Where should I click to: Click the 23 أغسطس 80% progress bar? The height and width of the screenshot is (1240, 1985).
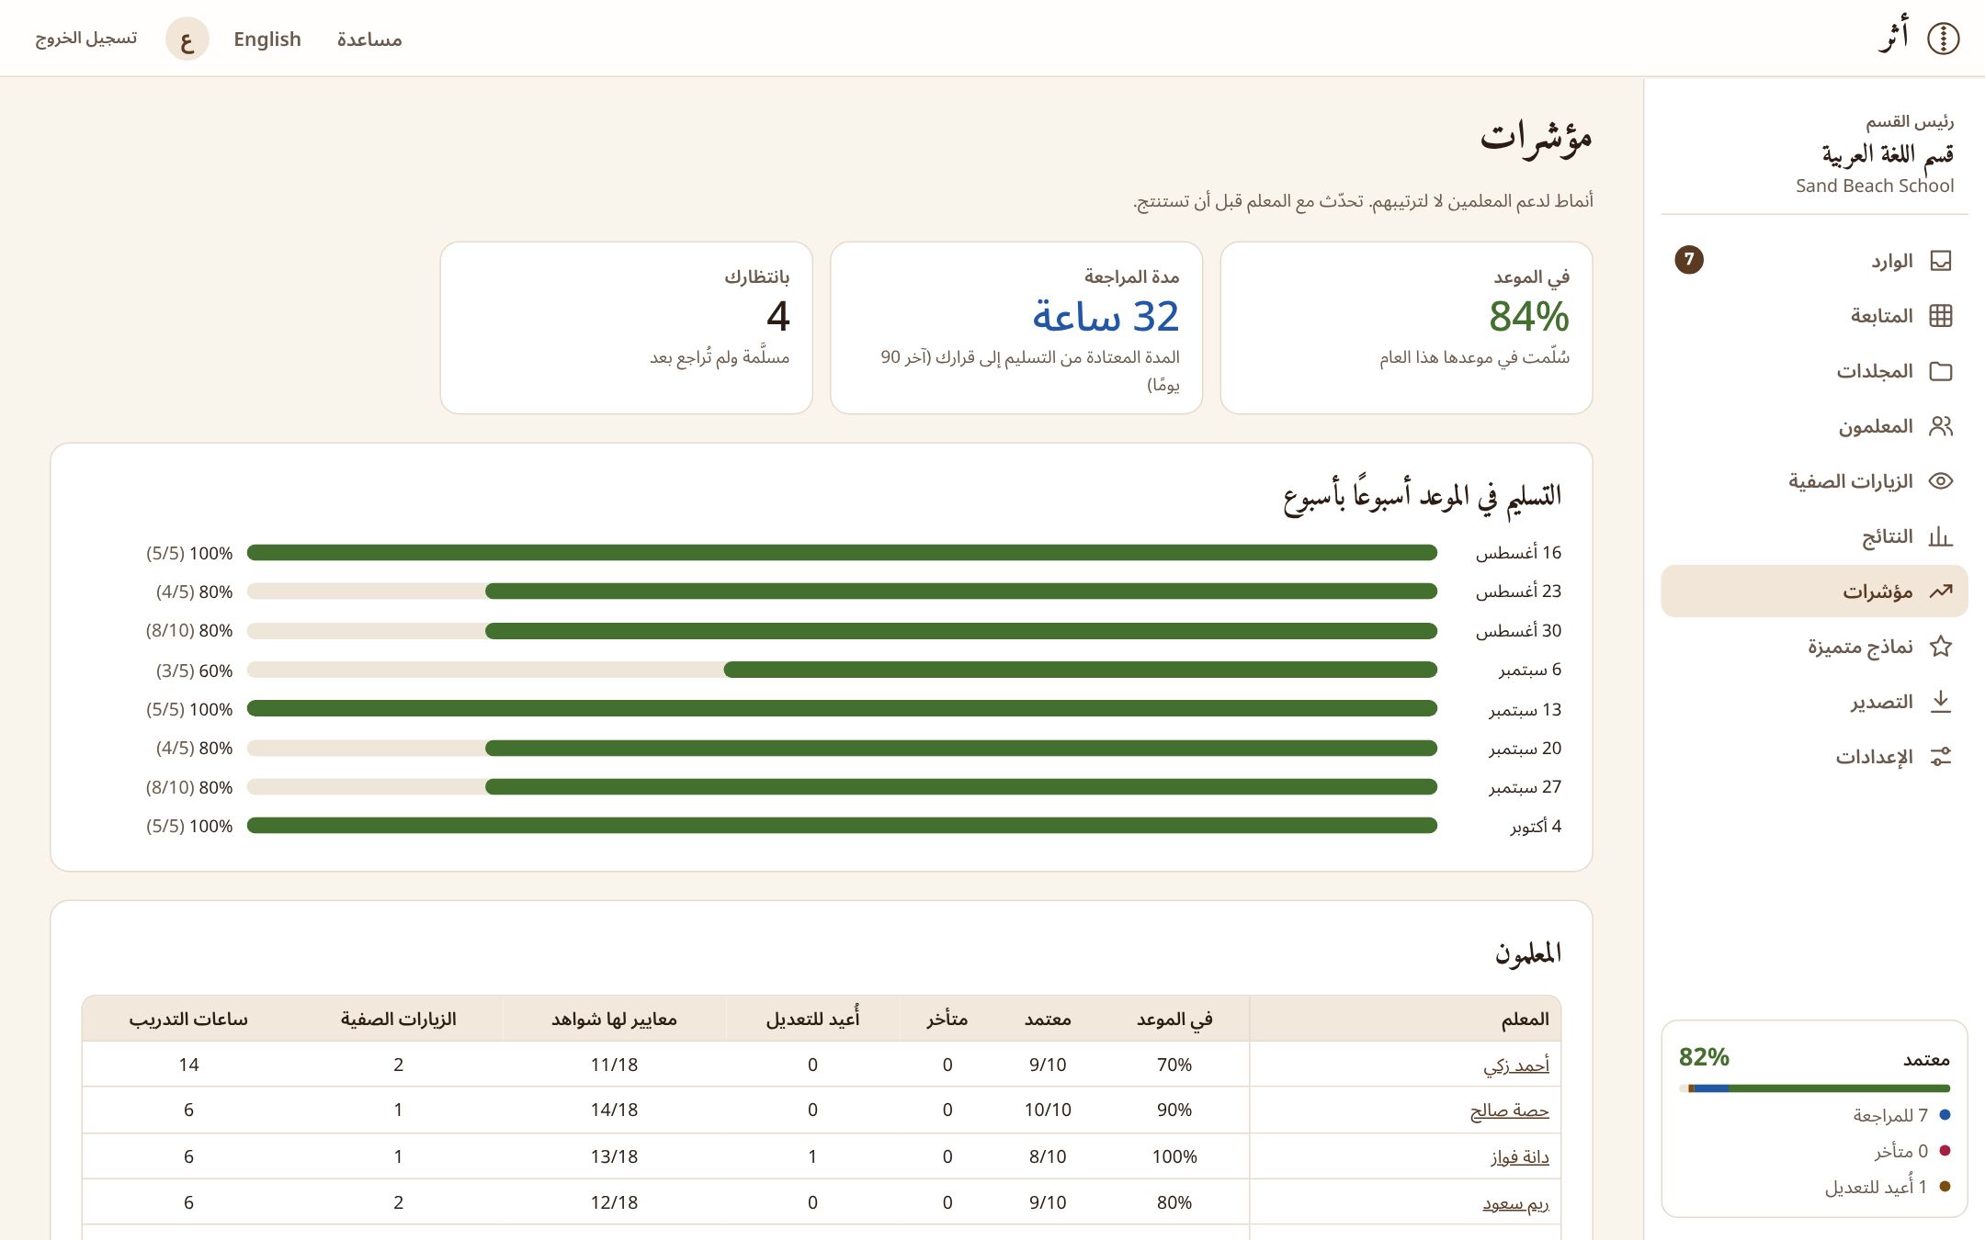click(x=842, y=592)
